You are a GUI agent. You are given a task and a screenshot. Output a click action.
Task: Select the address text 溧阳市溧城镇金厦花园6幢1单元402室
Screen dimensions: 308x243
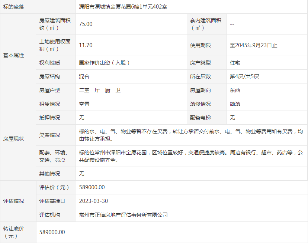(x=123, y=7)
